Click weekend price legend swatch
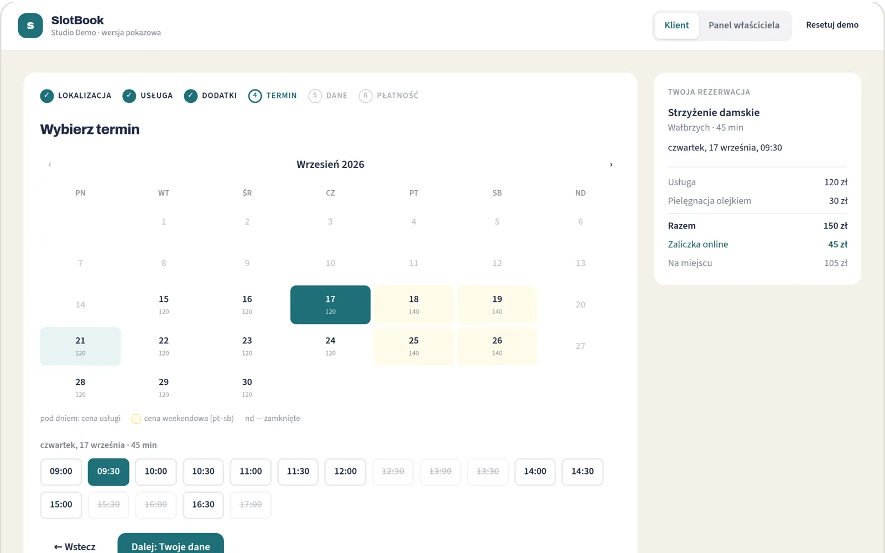 (136, 419)
